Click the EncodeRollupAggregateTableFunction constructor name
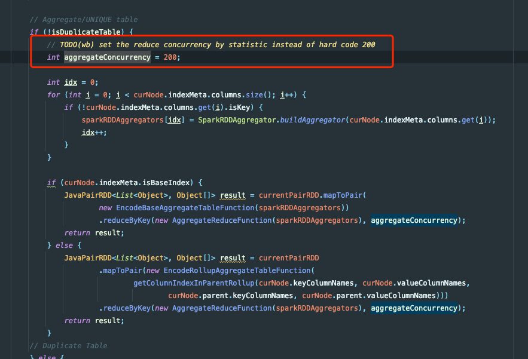528x359 pixels. click(237, 271)
